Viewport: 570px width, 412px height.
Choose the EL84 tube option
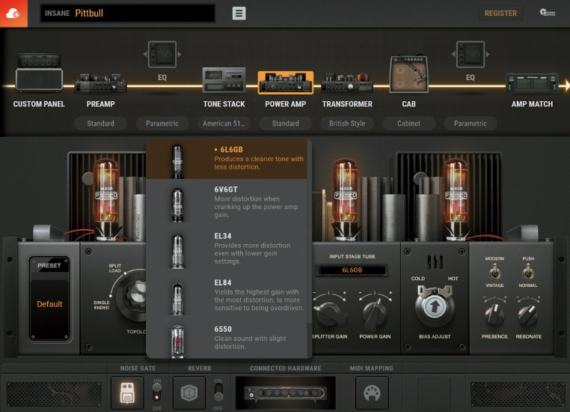227,296
